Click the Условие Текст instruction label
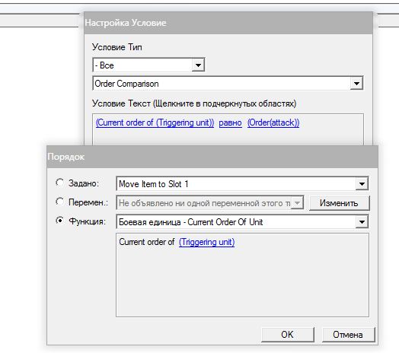 click(x=194, y=103)
